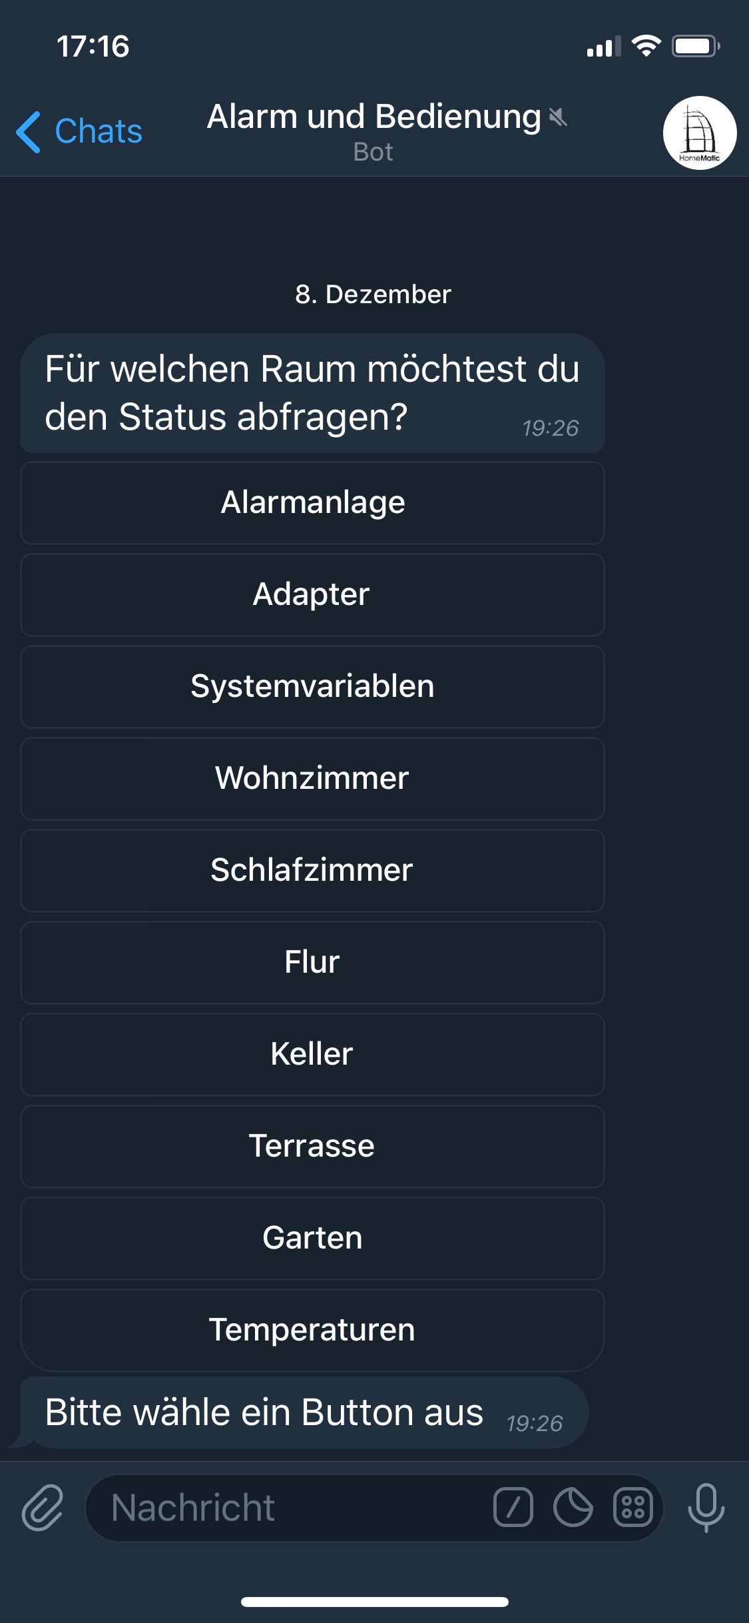Open the Temperaturen status button
Viewport: 749px width, 1623px height.
(x=312, y=1330)
